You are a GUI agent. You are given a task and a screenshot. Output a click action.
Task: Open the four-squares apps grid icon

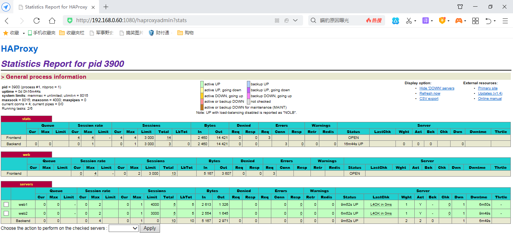(476, 21)
